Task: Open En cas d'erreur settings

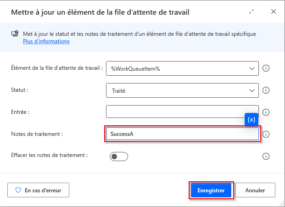Action: pyautogui.click(x=38, y=190)
